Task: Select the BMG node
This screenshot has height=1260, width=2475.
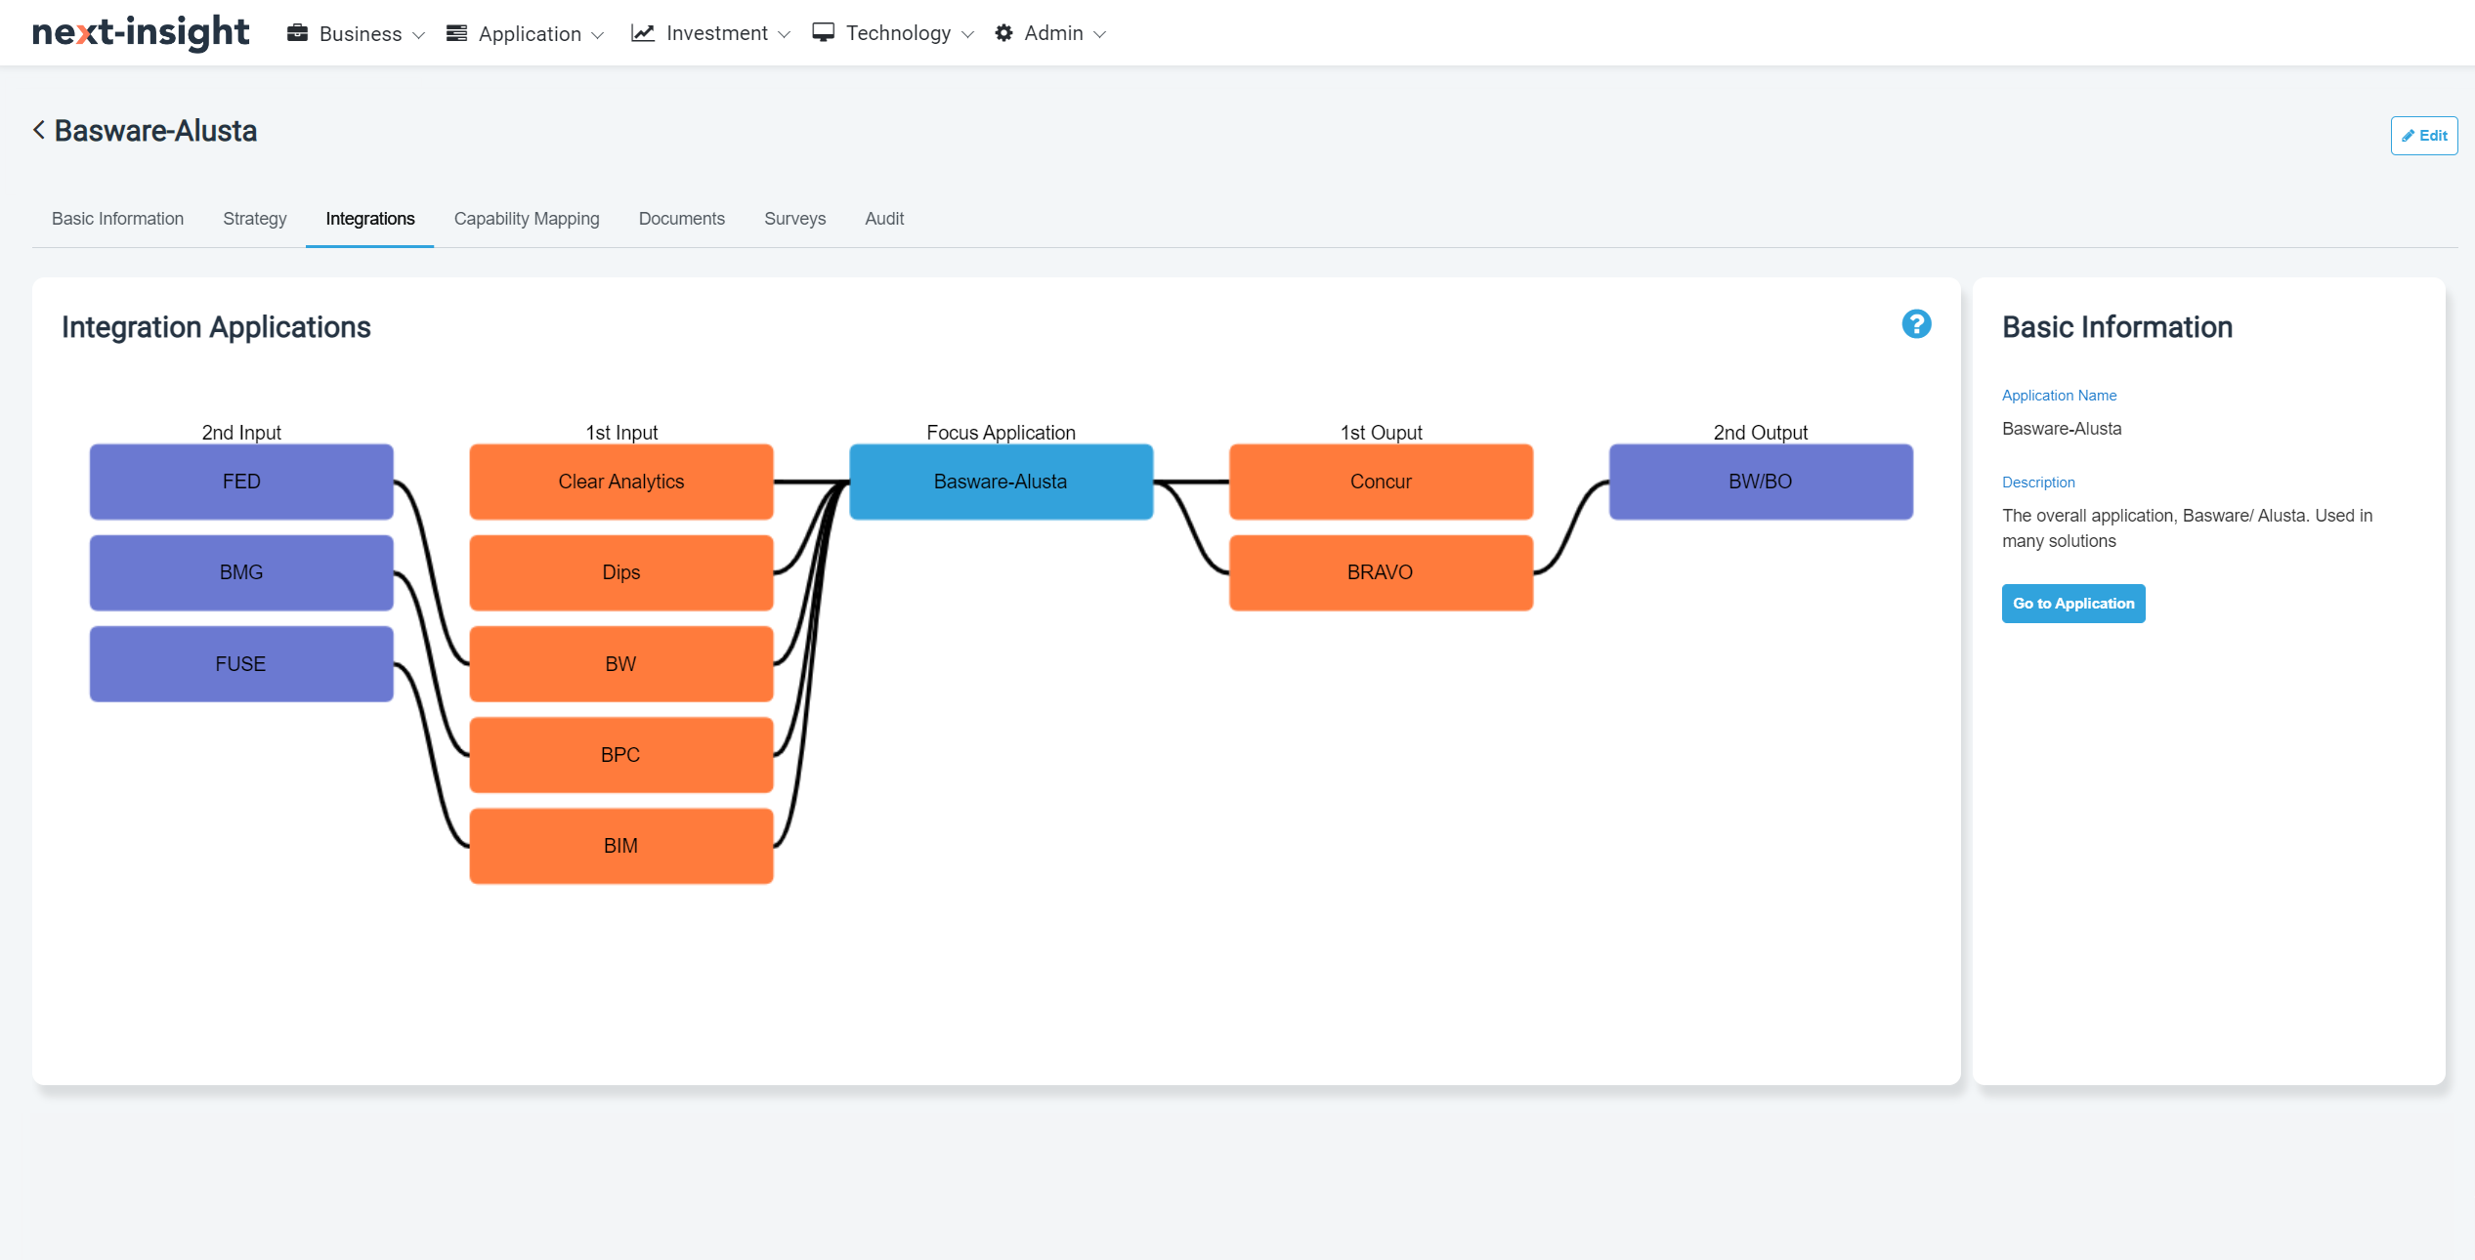Action: pos(241,572)
